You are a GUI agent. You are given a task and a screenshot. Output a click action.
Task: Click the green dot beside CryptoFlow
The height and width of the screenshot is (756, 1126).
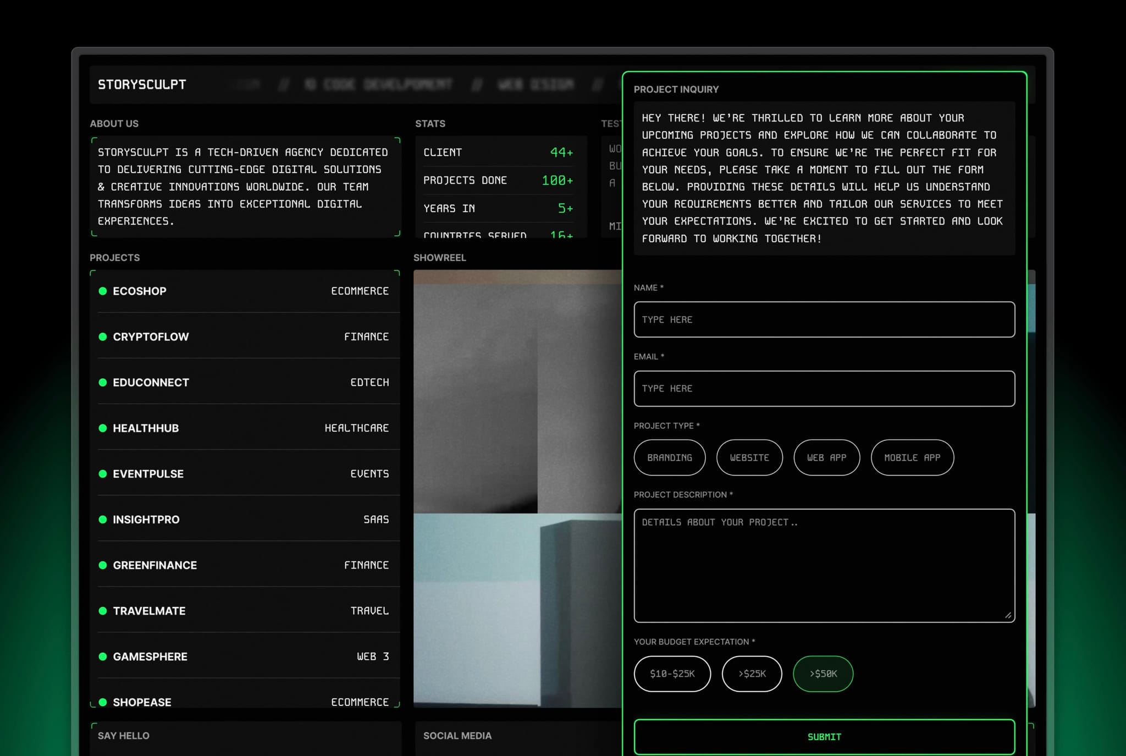pyautogui.click(x=103, y=336)
